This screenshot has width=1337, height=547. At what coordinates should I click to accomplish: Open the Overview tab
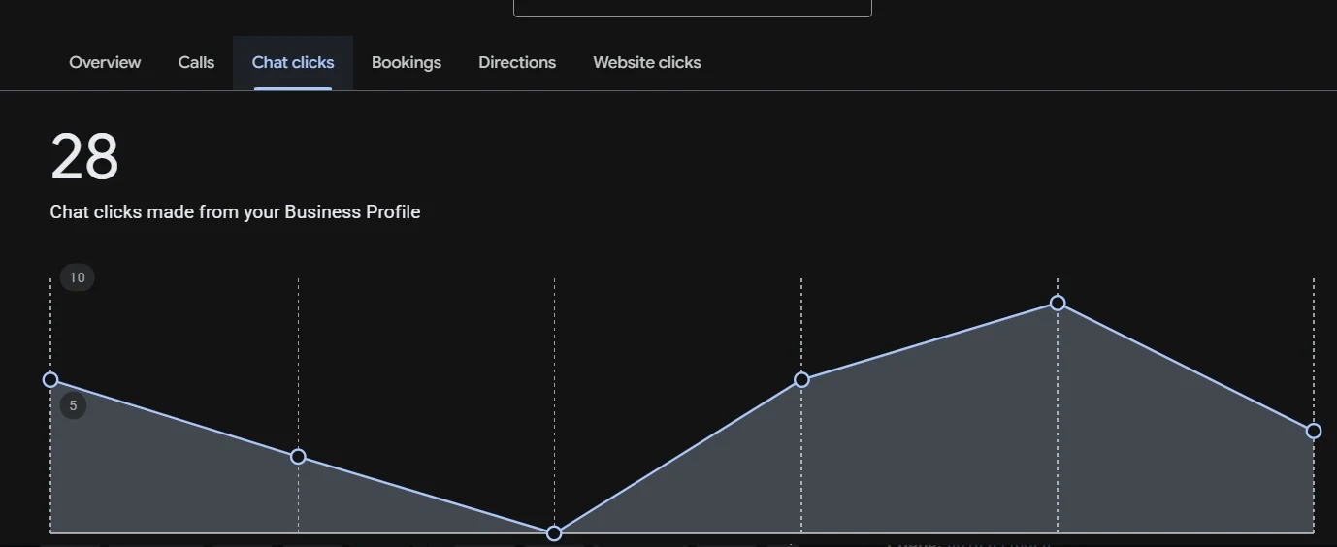click(105, 63)
